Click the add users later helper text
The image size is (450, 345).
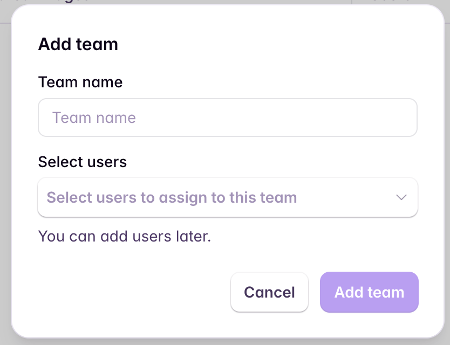[124, 236]
